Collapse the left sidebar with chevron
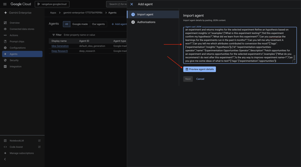This screenshot has width=301, height=167. click(x=5, y=159)
